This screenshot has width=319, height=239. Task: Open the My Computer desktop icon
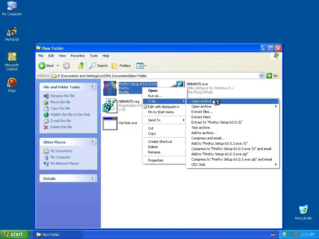12,8
